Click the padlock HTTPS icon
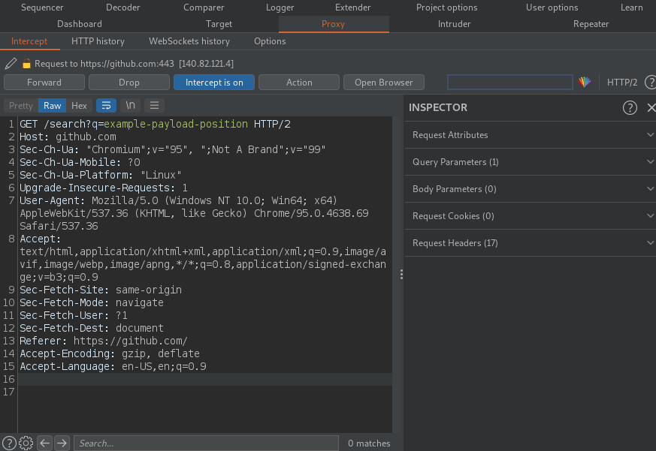 pos(26,64)
